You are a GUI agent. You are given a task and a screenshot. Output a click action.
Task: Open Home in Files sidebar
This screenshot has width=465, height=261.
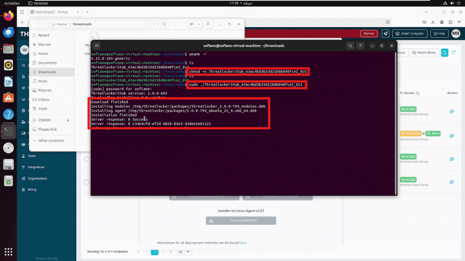[x=52, y=53]
